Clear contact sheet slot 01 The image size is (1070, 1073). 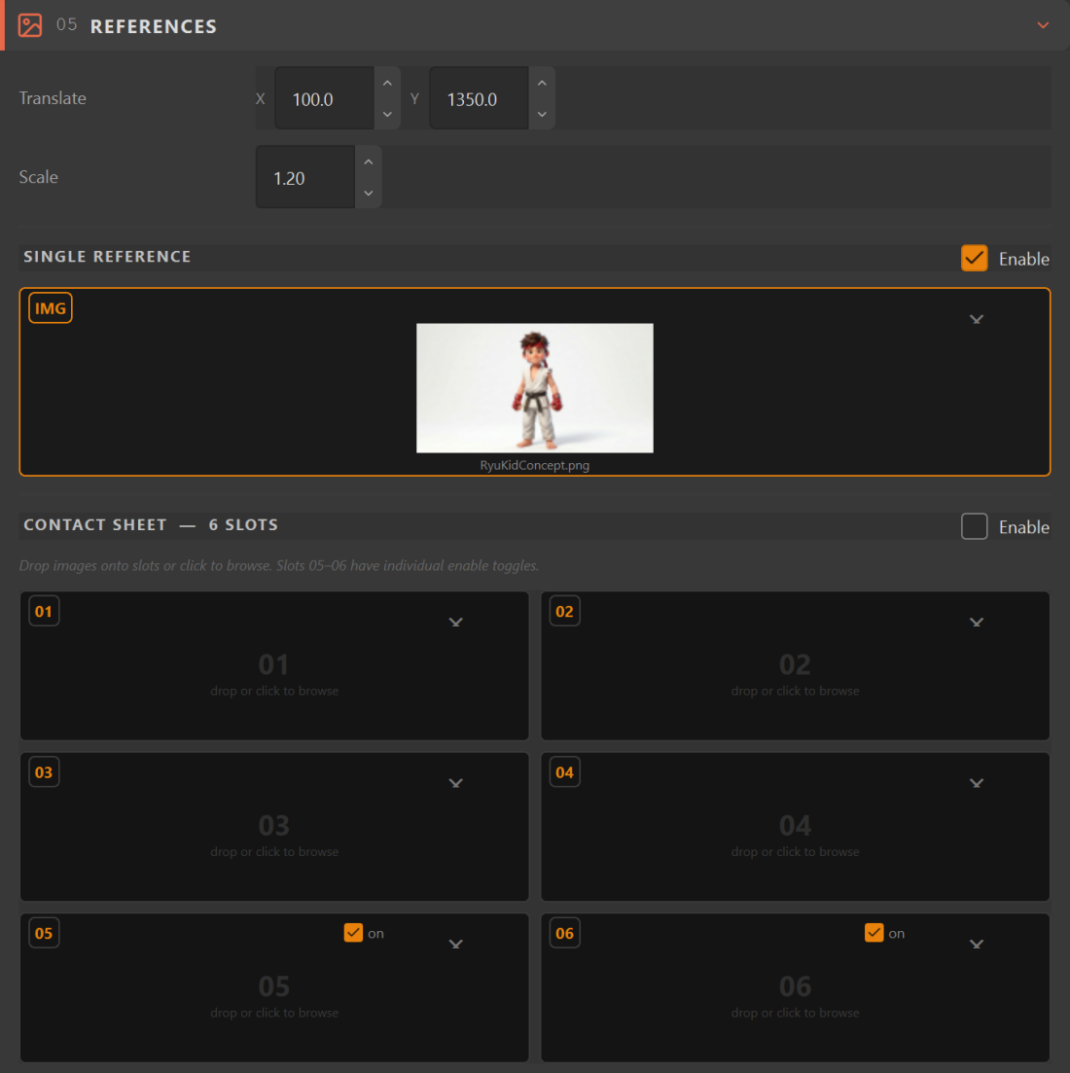tap(455, 622)
